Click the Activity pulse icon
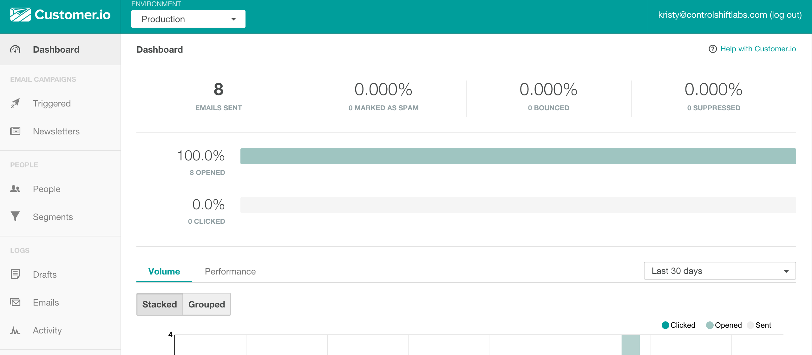 (x=15, y=330)
